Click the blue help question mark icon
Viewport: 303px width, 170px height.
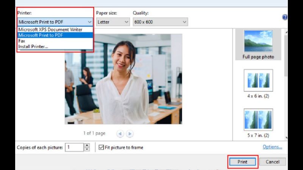(285, 17)
